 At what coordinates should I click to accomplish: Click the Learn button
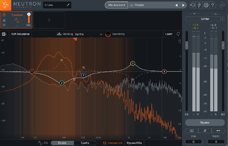click(x=169, y=34)
